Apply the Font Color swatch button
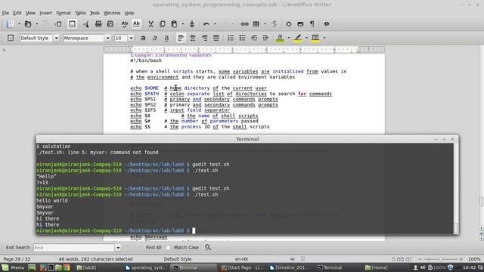484x272 pixels. (280, 38)
